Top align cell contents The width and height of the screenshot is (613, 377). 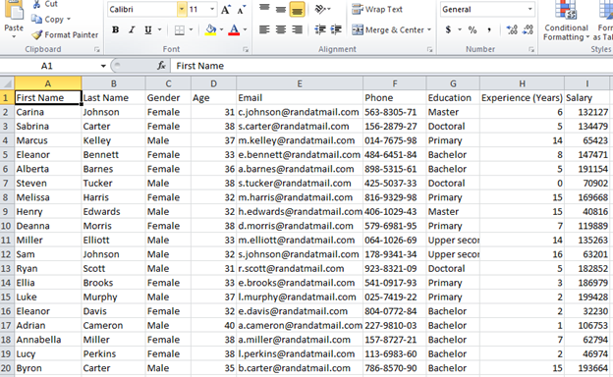pos(264,9)
